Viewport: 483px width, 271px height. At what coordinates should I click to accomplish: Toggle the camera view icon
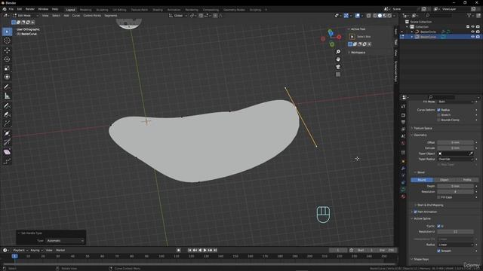pos(338,67)
